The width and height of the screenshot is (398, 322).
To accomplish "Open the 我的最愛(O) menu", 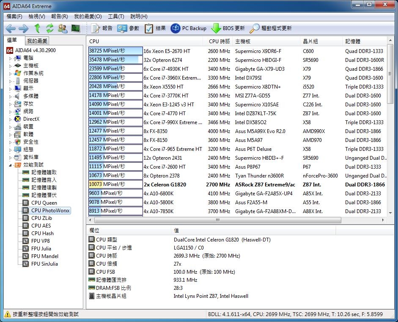I will [x=88, y=17].
